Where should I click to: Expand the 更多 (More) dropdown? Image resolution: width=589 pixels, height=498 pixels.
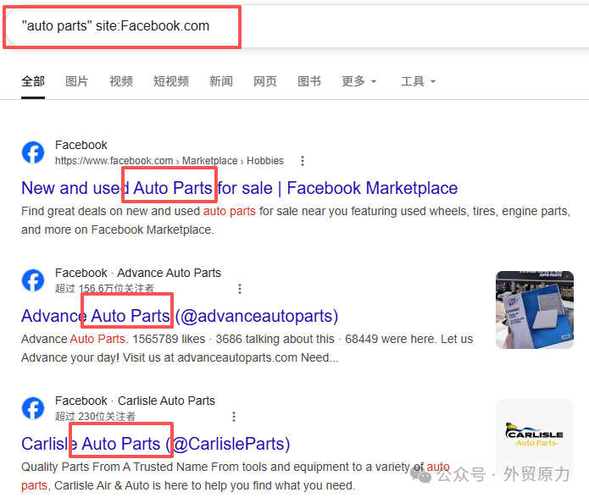tap(358, 81)
